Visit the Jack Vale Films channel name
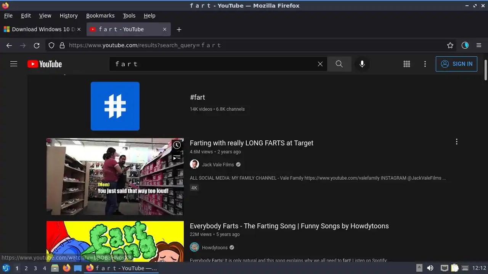The width and height of the screenshot is (488, 274). [x=218, y=164]
